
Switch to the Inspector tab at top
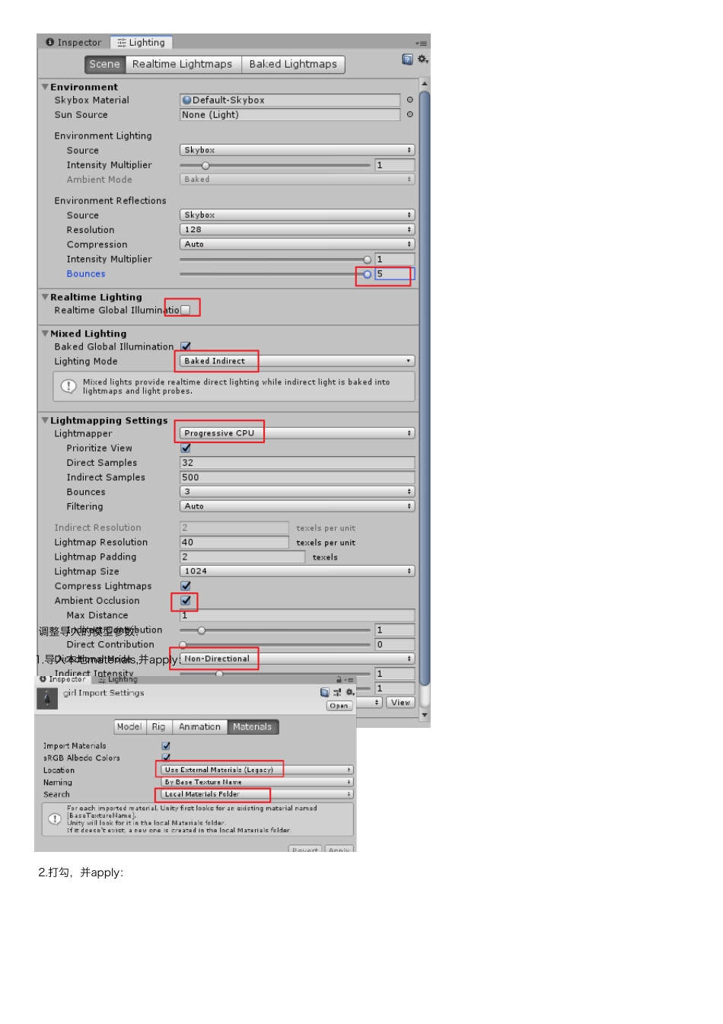(74, 43)
